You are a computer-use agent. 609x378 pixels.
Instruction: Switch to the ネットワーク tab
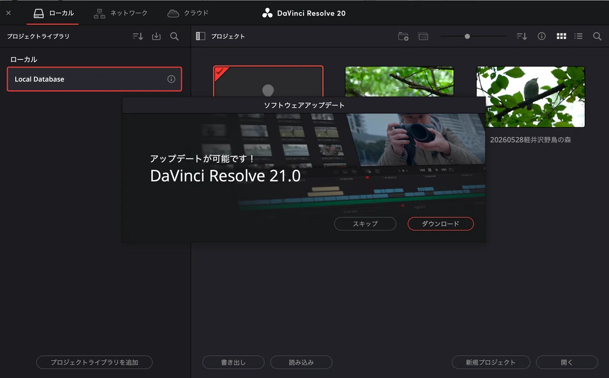click(120, 13)
